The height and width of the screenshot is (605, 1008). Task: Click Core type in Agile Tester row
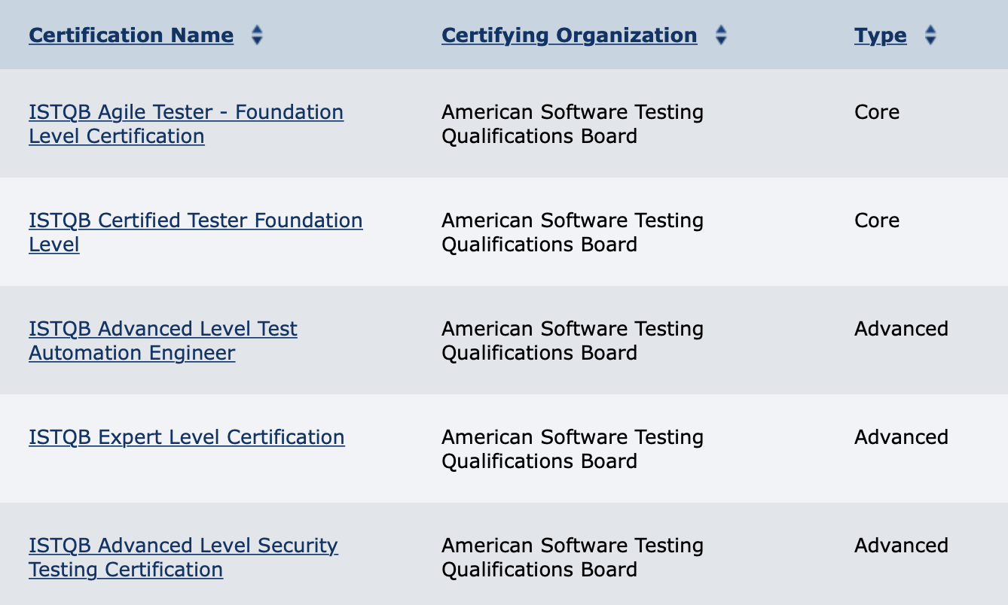pyautogui.click(x=877, y=112)
